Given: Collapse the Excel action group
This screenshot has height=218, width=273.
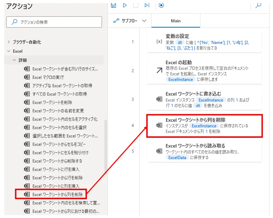Looking at the screenshot, I should pyautogui.click(x=9, y=51).
